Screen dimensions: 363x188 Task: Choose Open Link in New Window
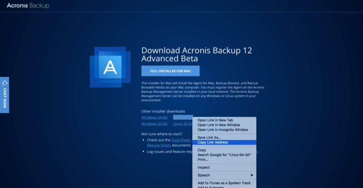coord(225,125)
